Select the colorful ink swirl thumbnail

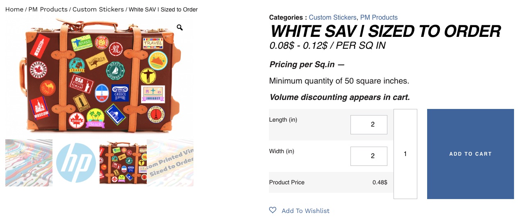(x=29, y=163)
